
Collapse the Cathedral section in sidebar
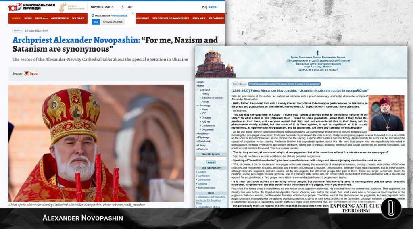pyautogui.click(x=204, y=90)
